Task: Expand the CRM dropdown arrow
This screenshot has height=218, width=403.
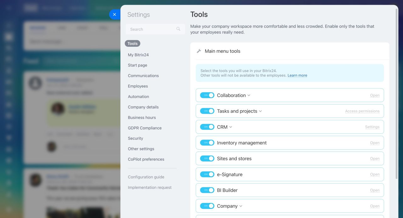Action: (231, 127)
